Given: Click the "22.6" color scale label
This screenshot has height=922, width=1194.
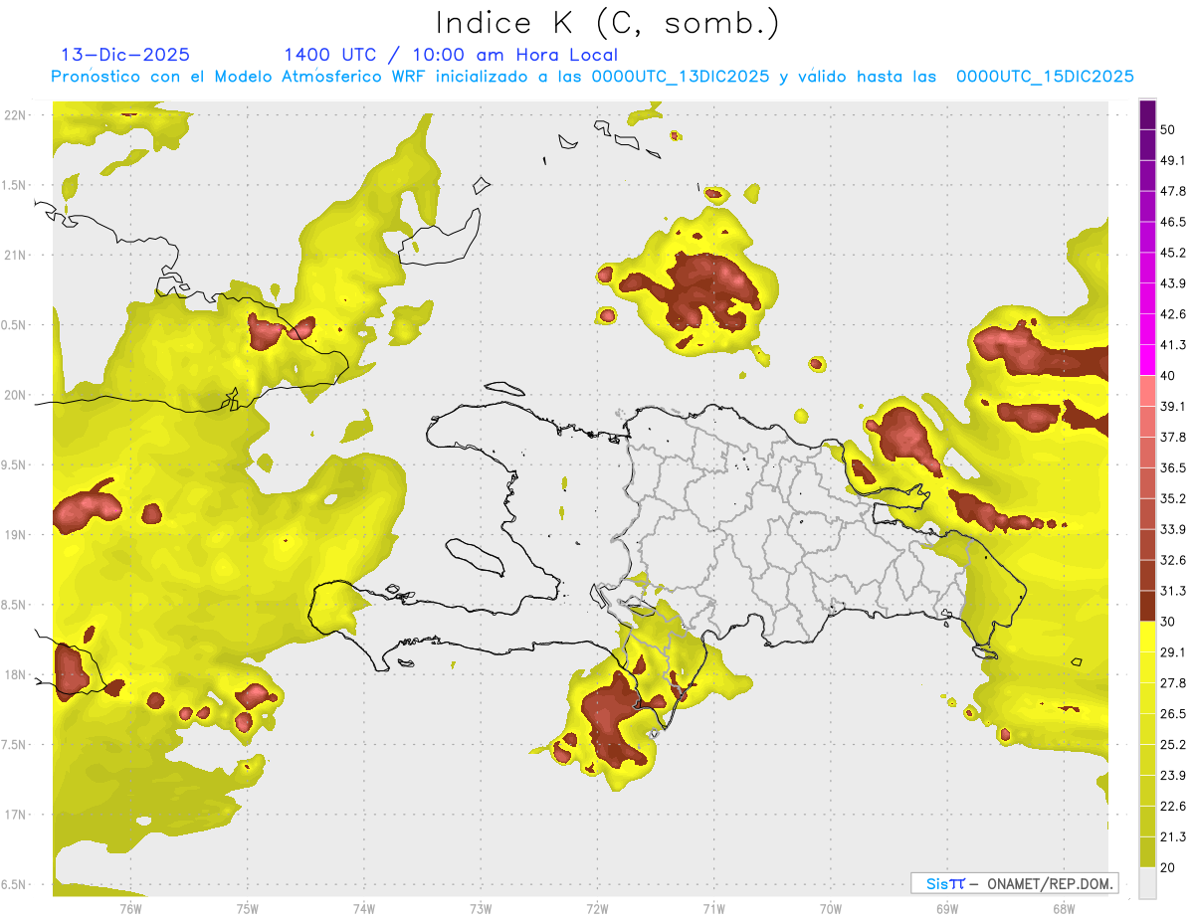Looking at the screenshot, I should pyautogui.click(x=1173, y=807).
